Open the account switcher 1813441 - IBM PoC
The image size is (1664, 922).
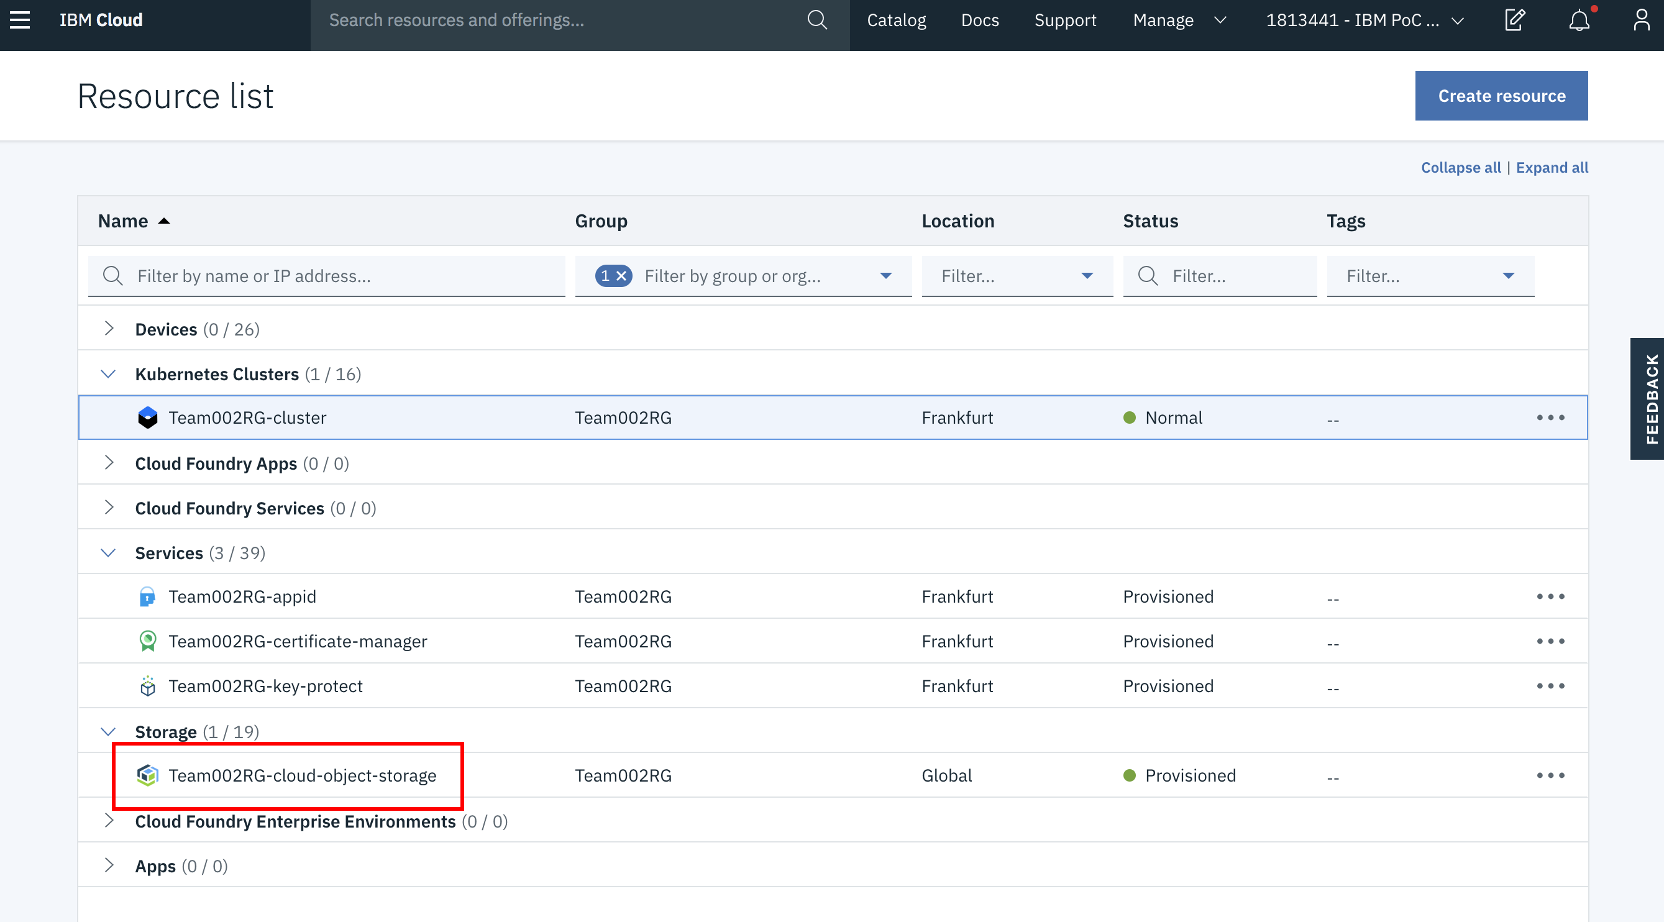click(1365, 20)
